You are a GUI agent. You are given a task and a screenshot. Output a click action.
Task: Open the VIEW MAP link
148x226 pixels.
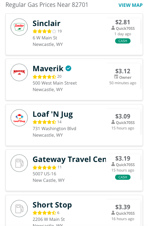(x=131, y=5)
